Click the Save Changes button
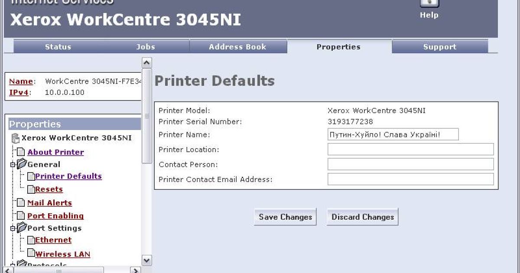 click(x=285, y=217)
